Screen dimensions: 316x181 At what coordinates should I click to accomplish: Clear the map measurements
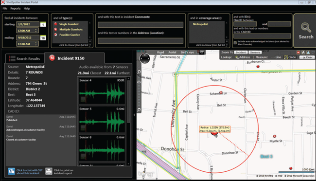[x=307, y=57]
